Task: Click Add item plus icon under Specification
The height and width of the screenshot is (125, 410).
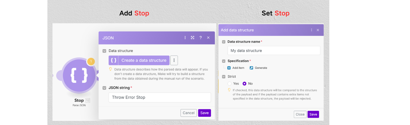Action: tap(229, 68)
